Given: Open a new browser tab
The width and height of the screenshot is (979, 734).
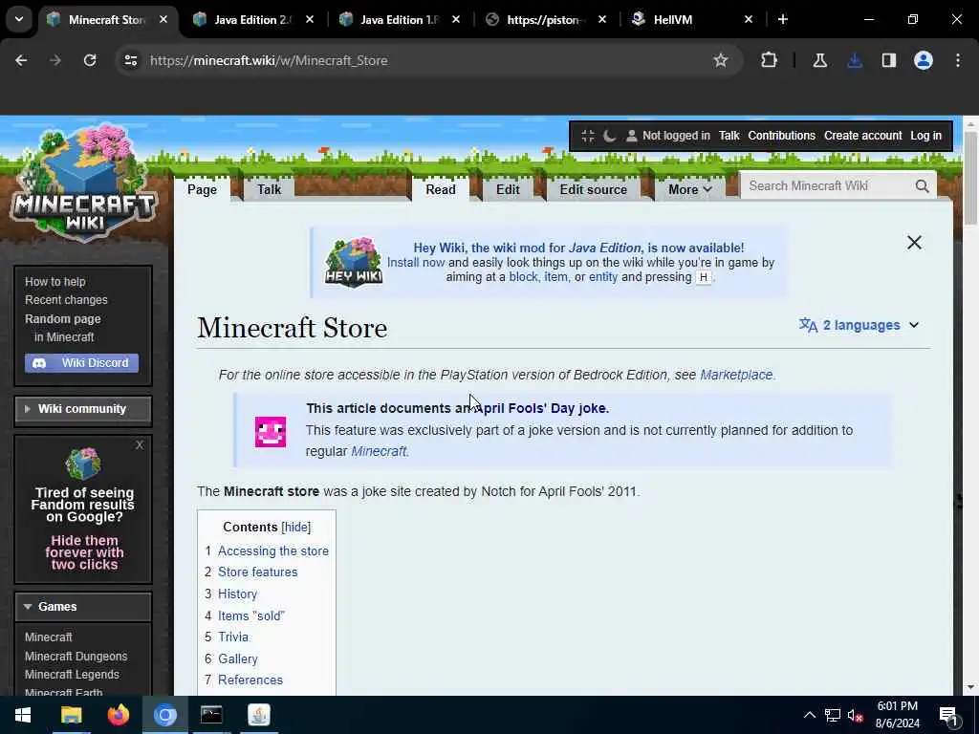Looking at the screenshot, I should tap(783, 19).
